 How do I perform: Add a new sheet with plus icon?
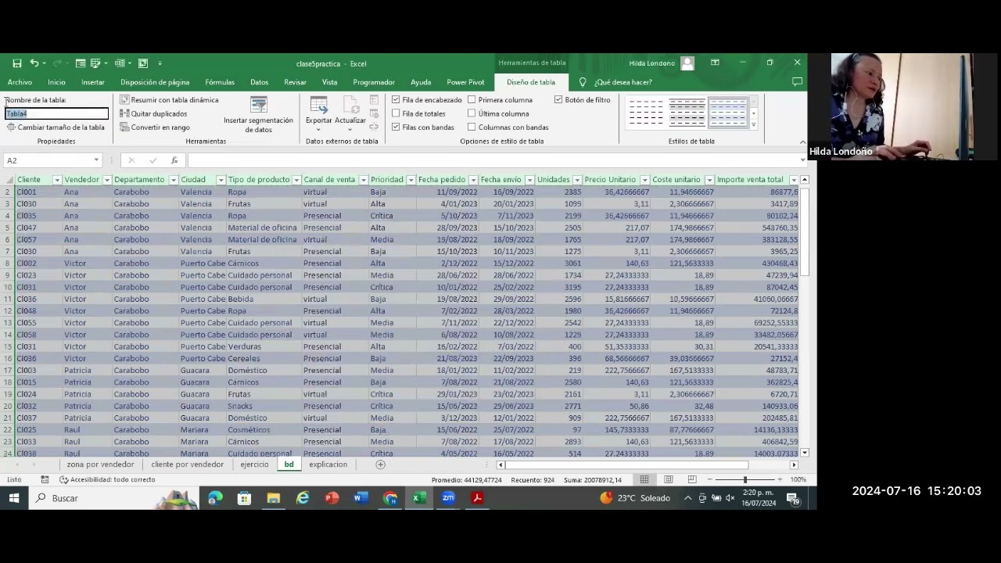tap(380, 464)
